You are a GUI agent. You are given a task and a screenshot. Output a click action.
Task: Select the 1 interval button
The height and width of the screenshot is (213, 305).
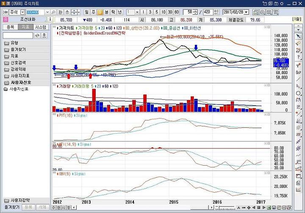(x=143, y=12)
